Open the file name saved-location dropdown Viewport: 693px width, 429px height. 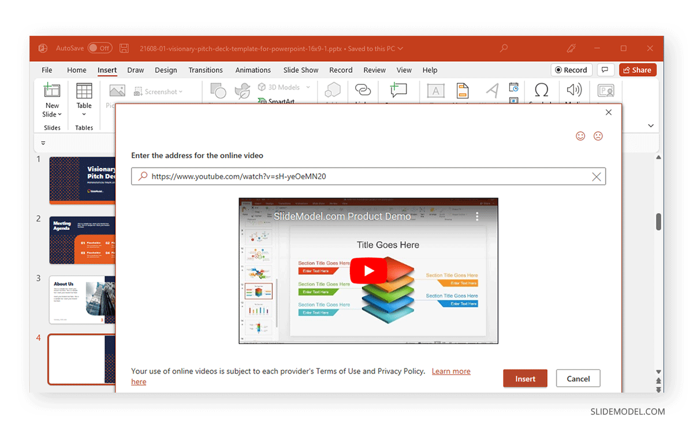[x=400, y=49]
